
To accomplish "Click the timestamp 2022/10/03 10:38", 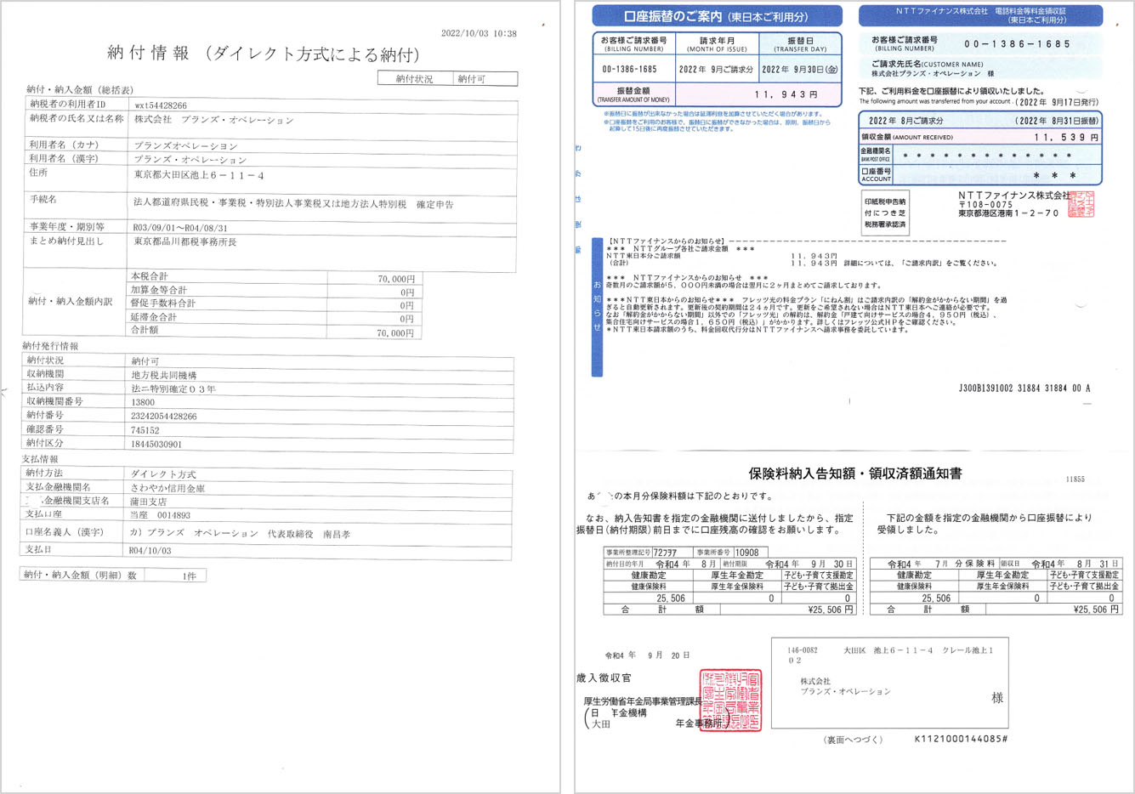I will point(479,34).
